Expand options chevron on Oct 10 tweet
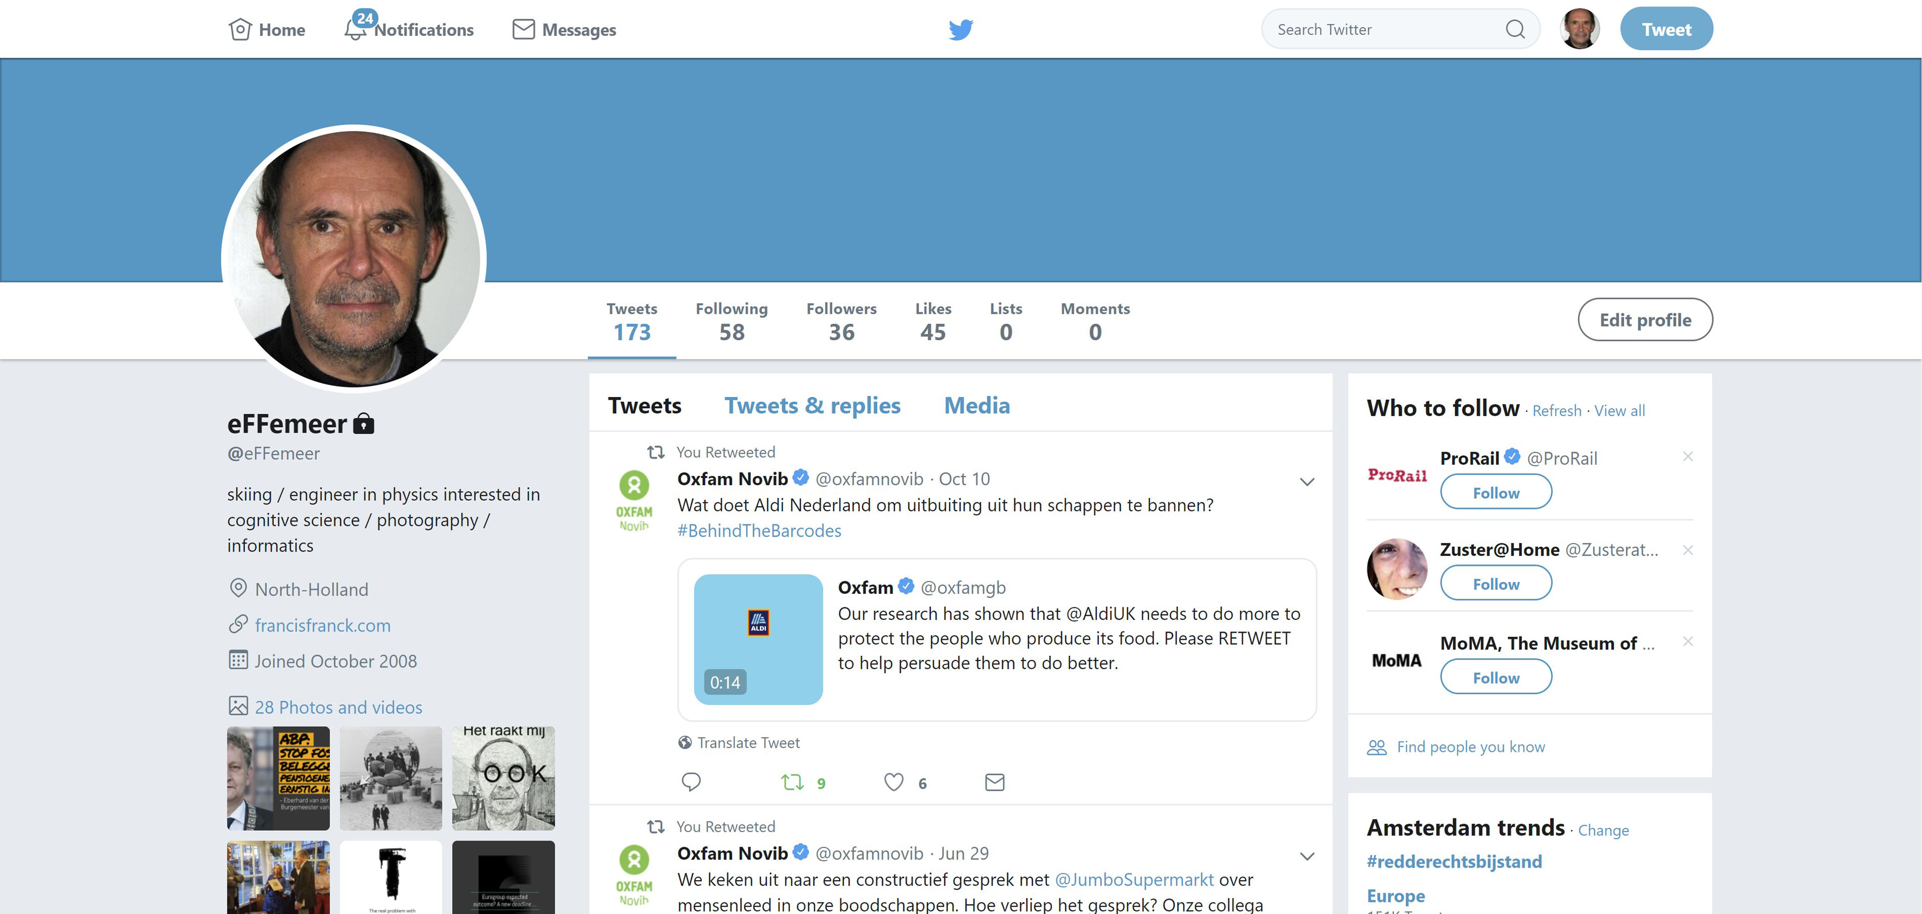The width and height of the screenshot is (1922, 914). [1307, 482]
